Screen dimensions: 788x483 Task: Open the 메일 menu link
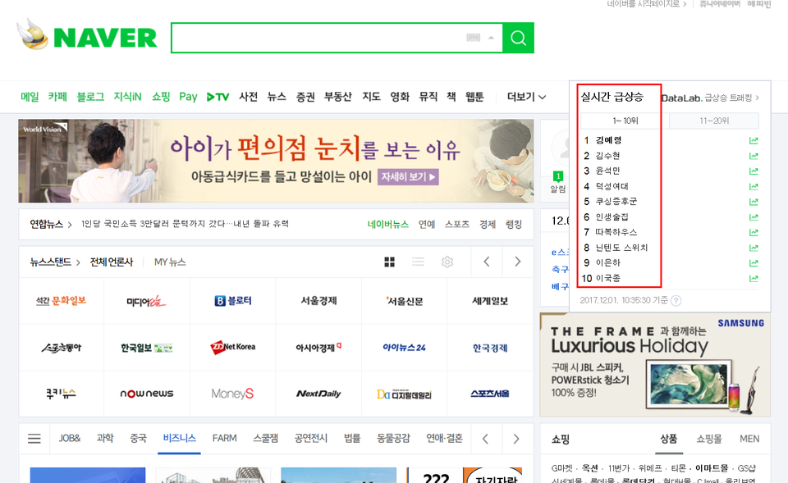30,97
